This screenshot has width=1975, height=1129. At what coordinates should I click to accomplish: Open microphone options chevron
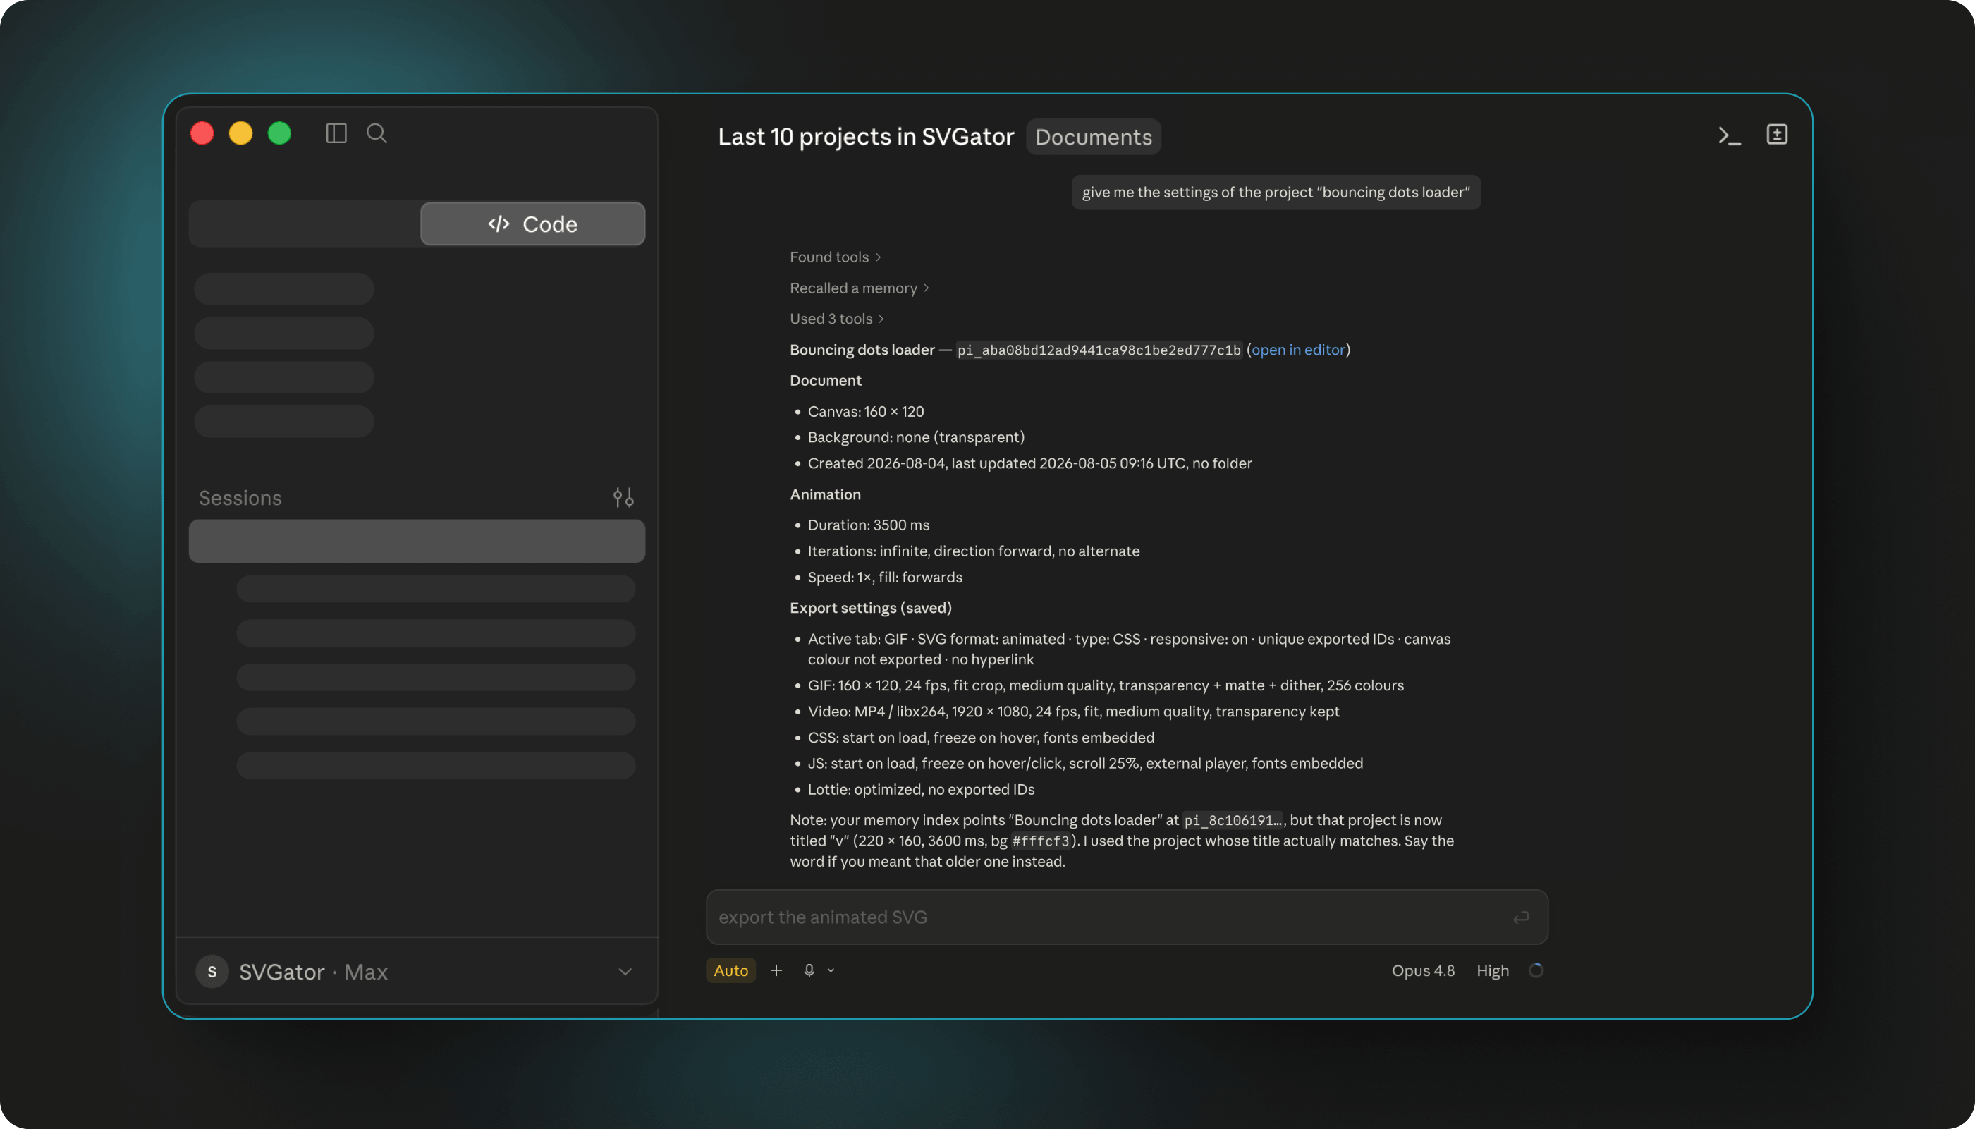pyautogui.click(x=831, y=970)
